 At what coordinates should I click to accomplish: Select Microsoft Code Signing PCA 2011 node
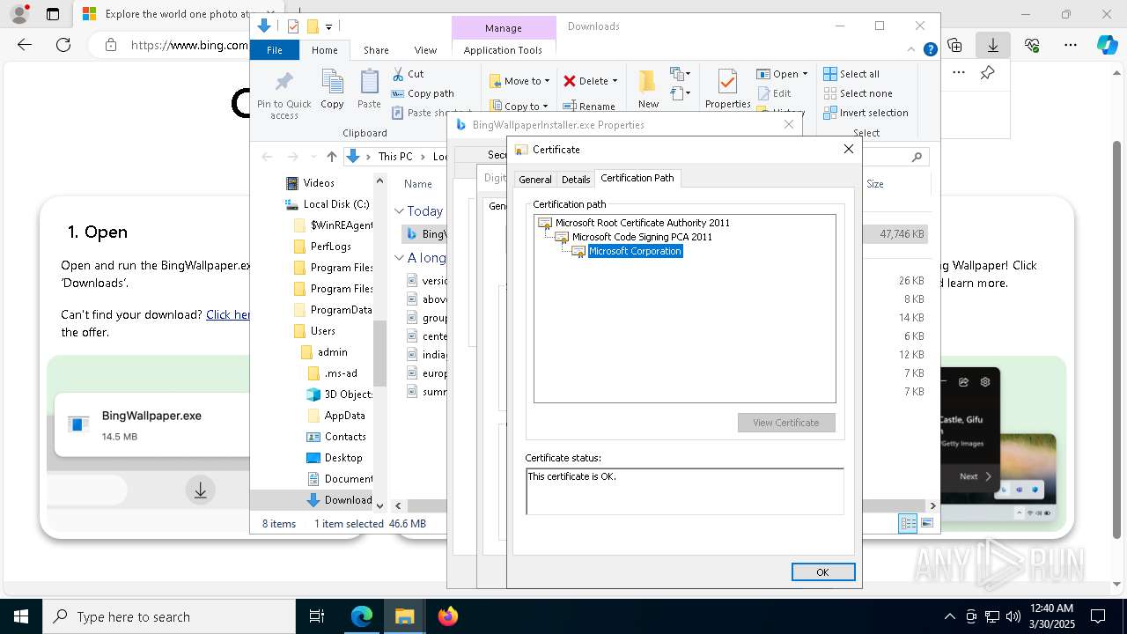(x=642, y=237)
